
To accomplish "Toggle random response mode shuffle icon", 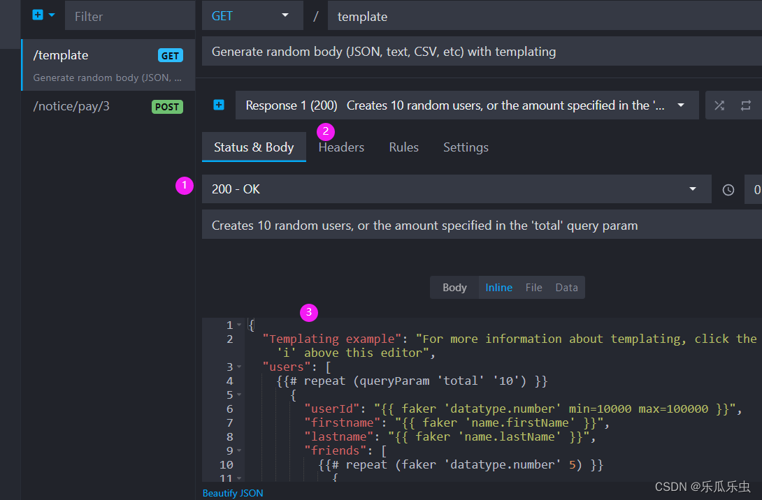I will coord(719,105).
